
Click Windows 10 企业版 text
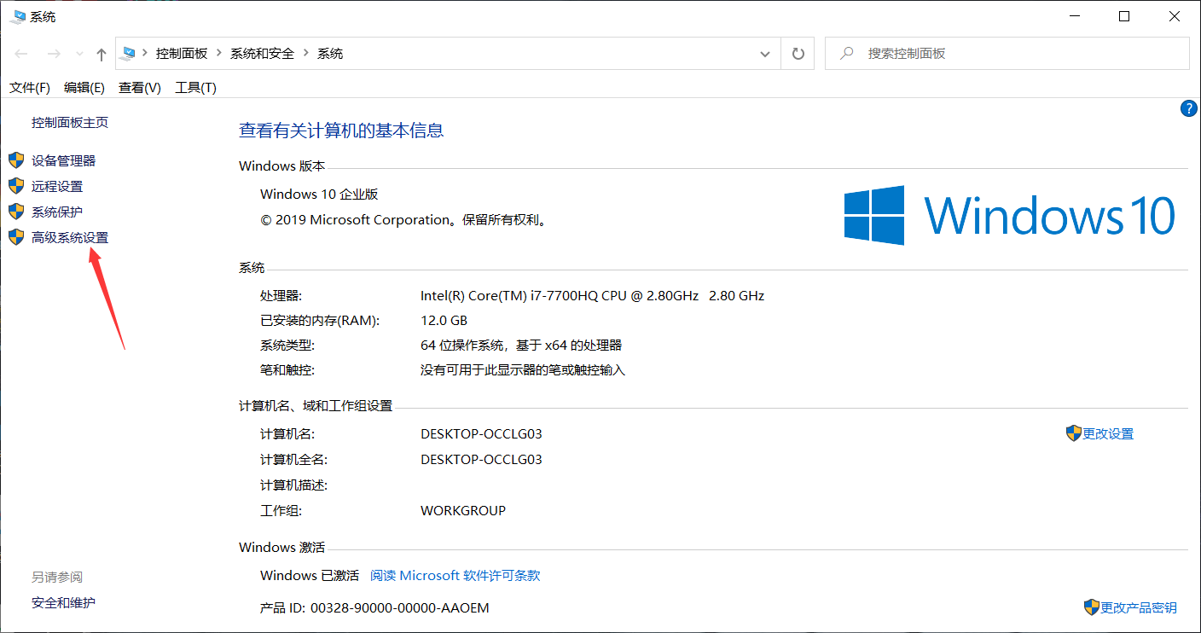pos(319,195)
